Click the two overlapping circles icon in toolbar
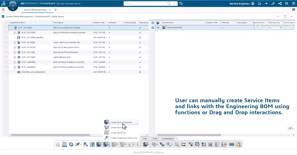The height and width of the screenshot is (155, 297). click(x=154, y=145)
